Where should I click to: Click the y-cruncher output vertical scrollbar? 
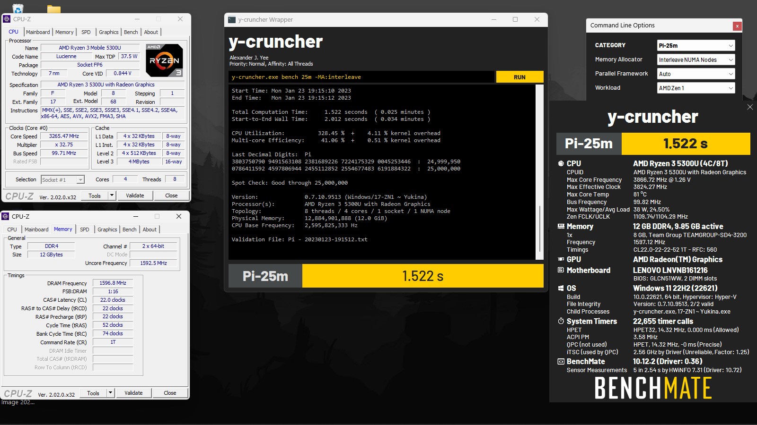click(539, 172)
